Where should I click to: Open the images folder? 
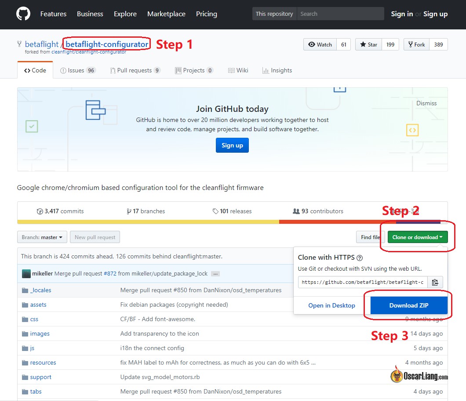[40, 334]
